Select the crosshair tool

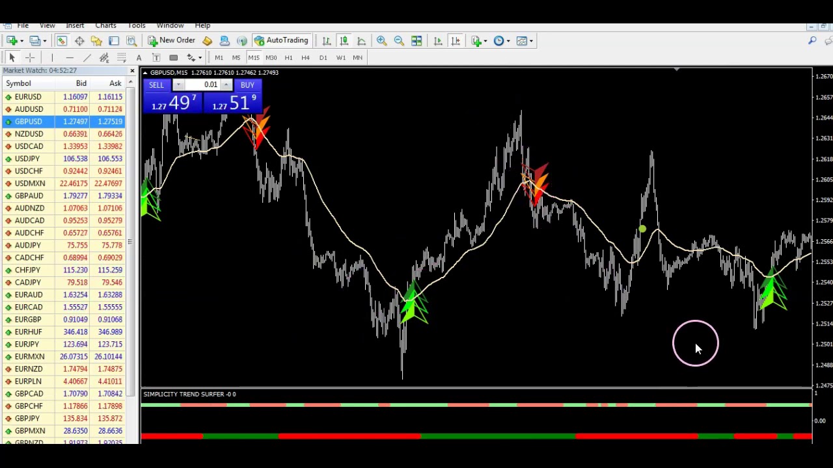tap(29, 58)
